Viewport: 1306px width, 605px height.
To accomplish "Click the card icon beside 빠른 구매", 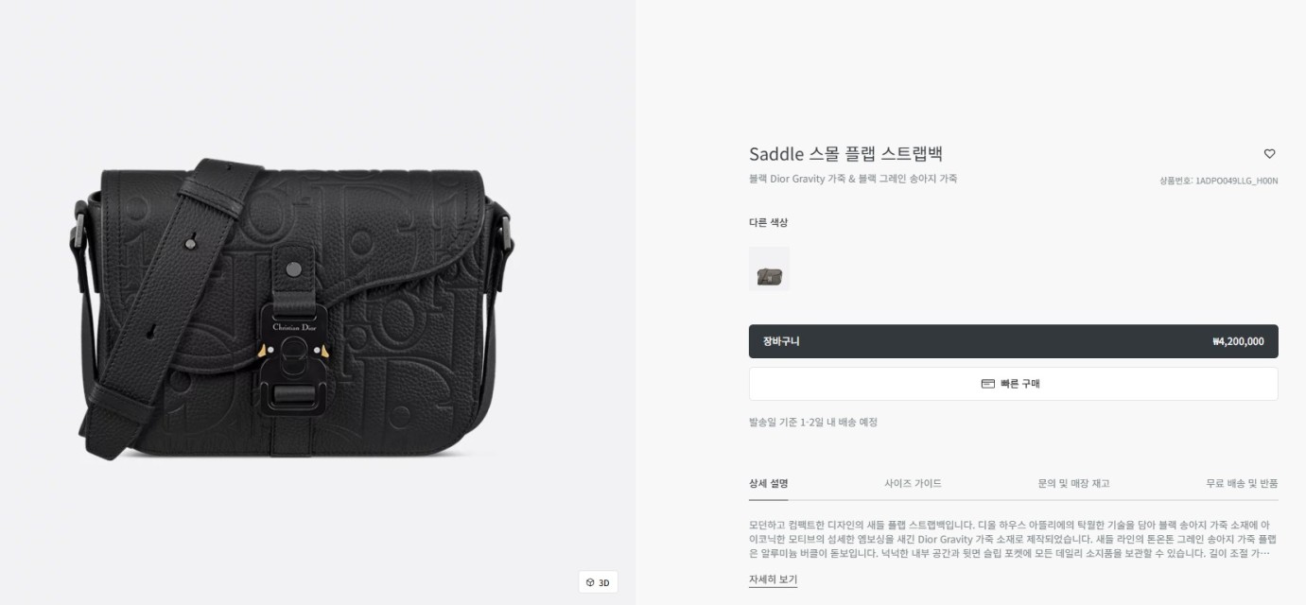I will [x=988, y=384].
